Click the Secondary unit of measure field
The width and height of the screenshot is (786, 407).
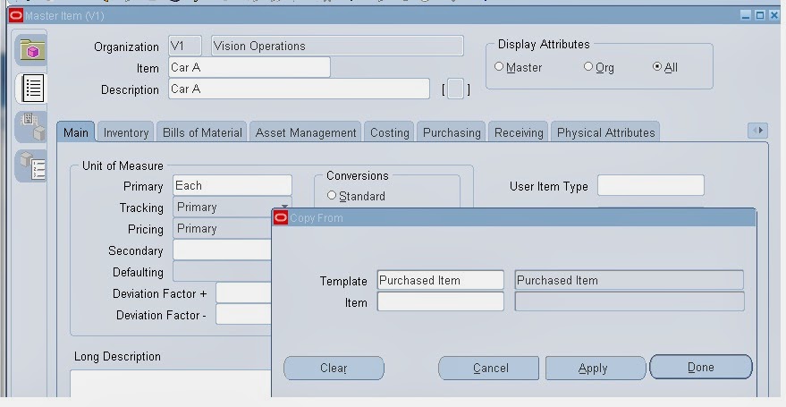coord(223,250)
